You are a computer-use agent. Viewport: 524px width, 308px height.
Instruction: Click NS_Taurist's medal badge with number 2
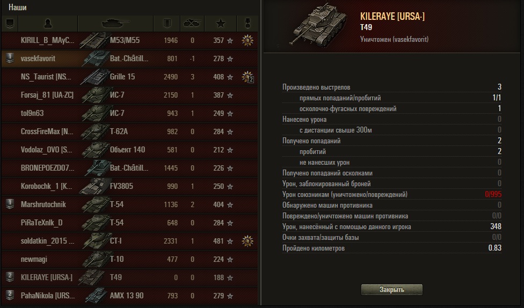248,77
